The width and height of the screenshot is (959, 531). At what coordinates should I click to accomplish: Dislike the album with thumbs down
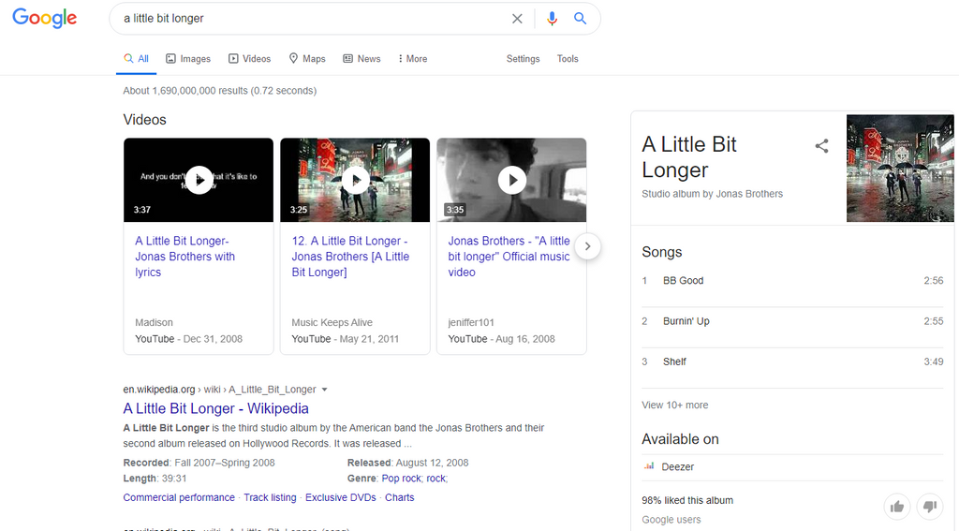tap(930, 506)
